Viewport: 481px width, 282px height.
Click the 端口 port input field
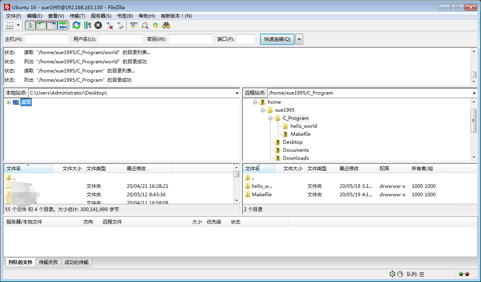(x=246, y=39)
